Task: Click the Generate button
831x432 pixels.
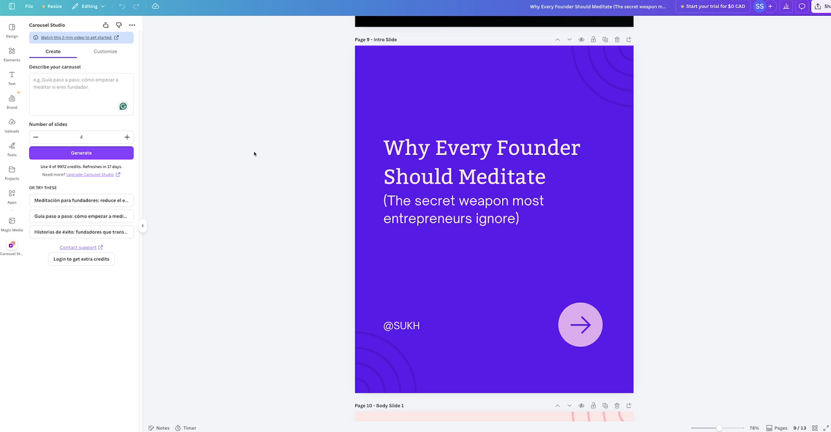Action: pyautogui.click(x=81, y=153)
